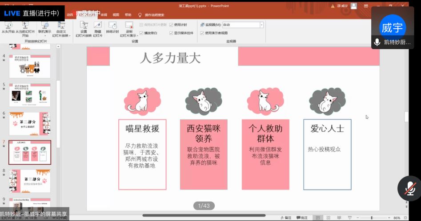The width and height of the screenshot is (421, 221).
Task: Select slide 6 thumbnail (第二部分)
Action: [x=30, y=124]
